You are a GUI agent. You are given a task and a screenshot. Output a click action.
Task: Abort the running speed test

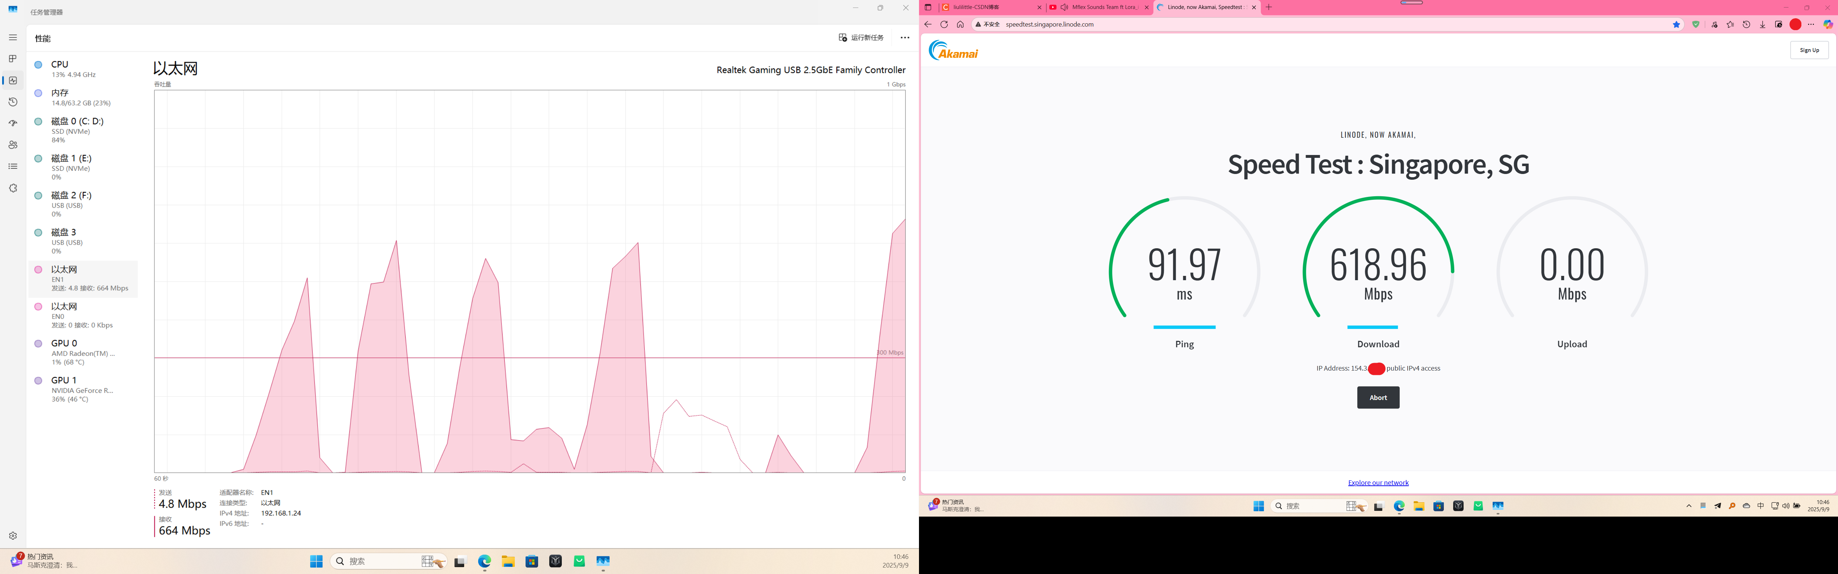tap(1378, 397)
